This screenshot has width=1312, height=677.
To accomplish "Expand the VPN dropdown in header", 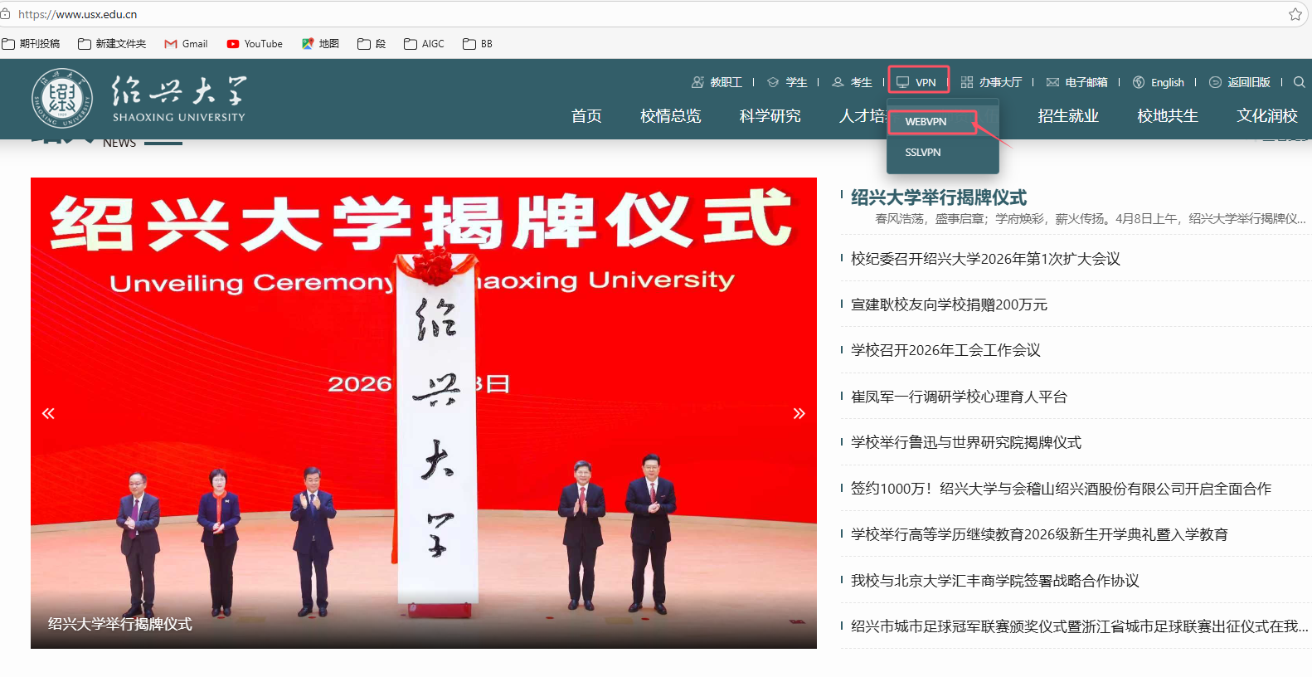I will pyautogui.click(x=917, y=82).
